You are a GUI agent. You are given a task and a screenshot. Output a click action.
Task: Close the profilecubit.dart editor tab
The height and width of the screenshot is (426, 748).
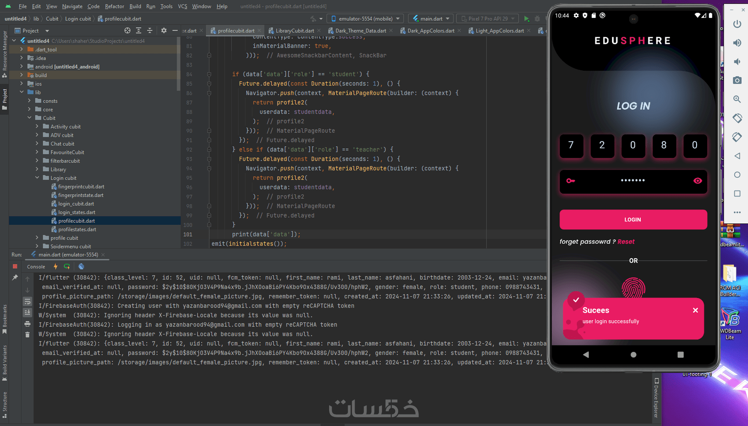[x=259, y=31]
